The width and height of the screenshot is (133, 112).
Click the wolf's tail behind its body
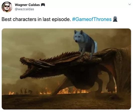tap(96, 47)
